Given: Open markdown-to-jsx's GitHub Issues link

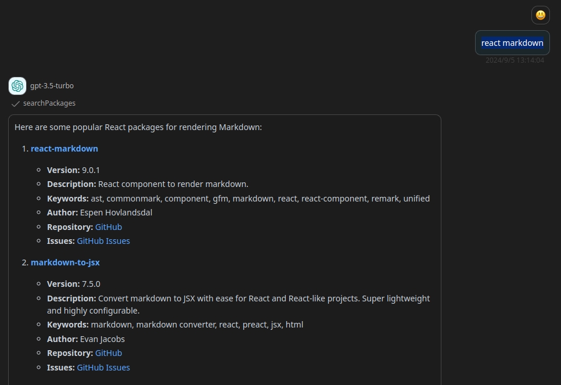Looking at the screenshot, I should (x=103, y=368).
